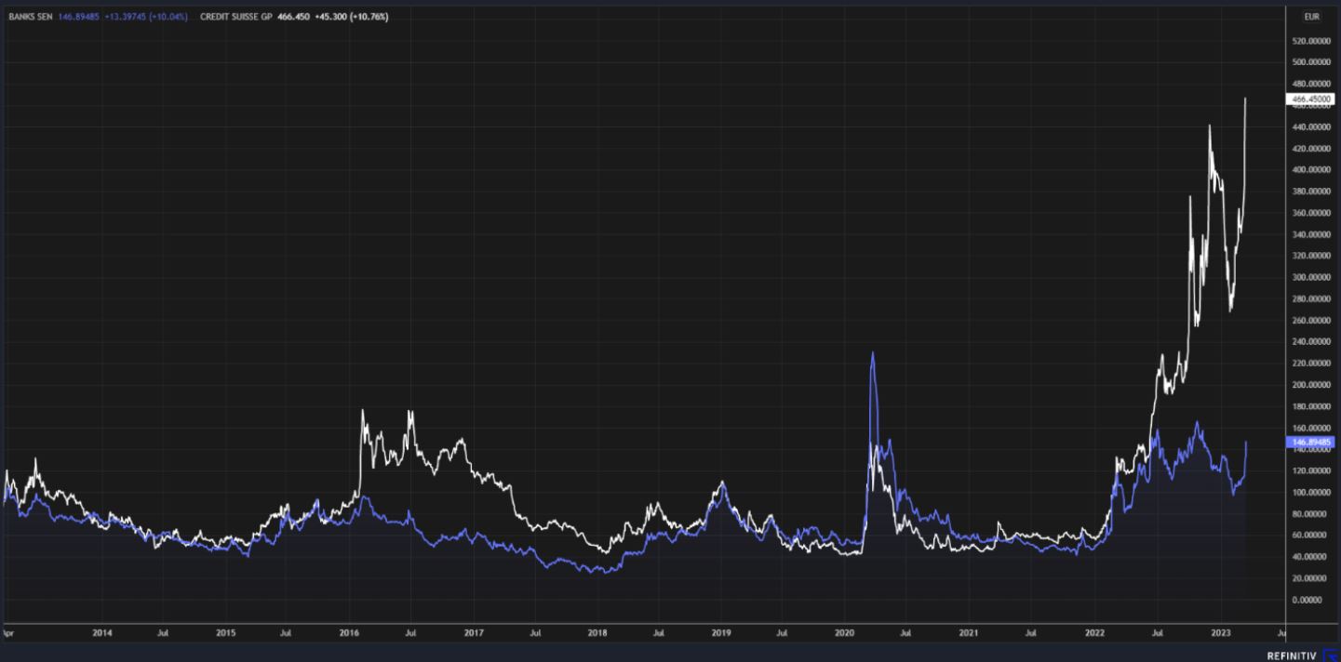Click the 2018 label on time axis

[597, 632]
